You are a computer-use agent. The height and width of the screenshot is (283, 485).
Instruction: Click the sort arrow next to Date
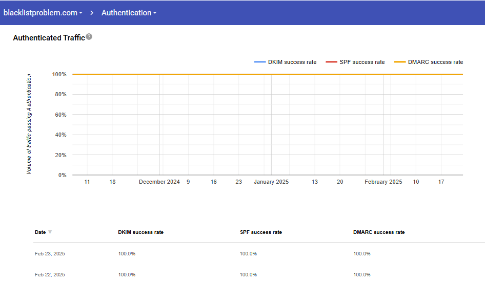coord(50,232)
